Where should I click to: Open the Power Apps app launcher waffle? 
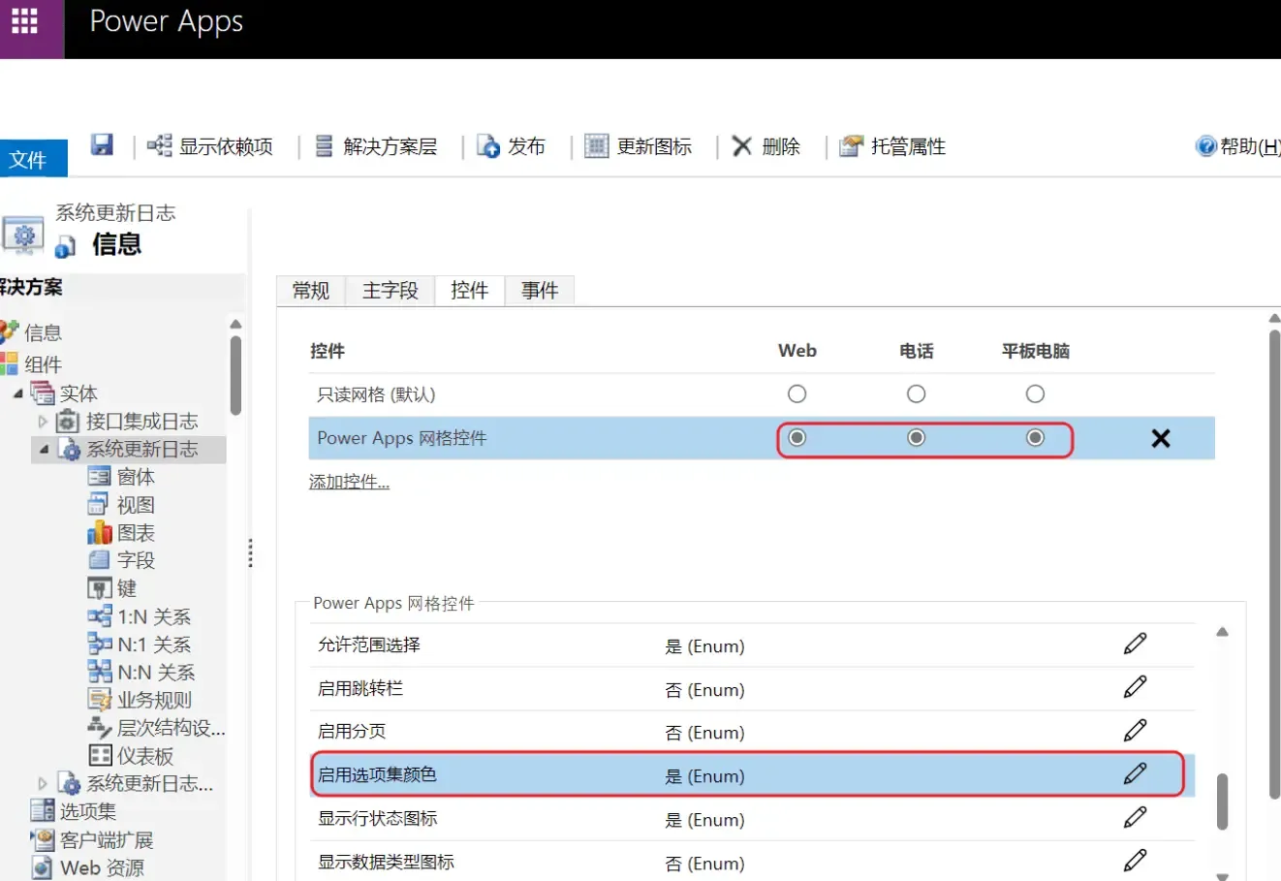pyautogui.click(x=24, y=21)
